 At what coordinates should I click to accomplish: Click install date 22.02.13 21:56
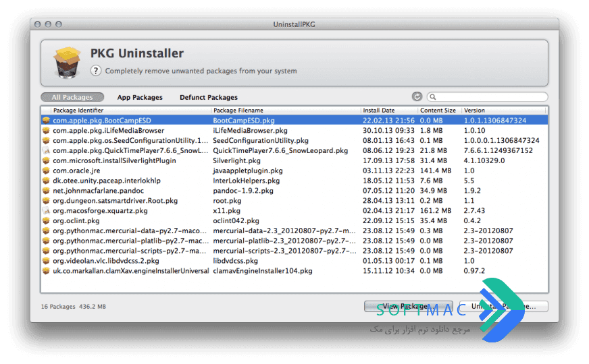coord(388,121)
